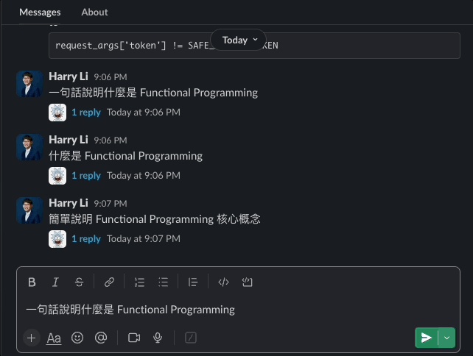
Task: Insert a code block
Action: 248,282
